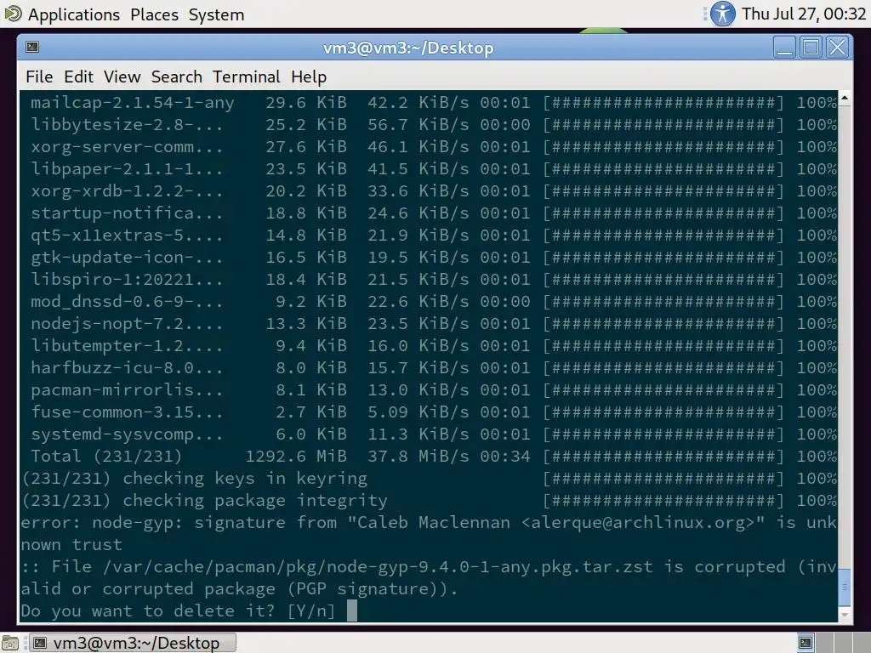Close the terminal window

837,48
